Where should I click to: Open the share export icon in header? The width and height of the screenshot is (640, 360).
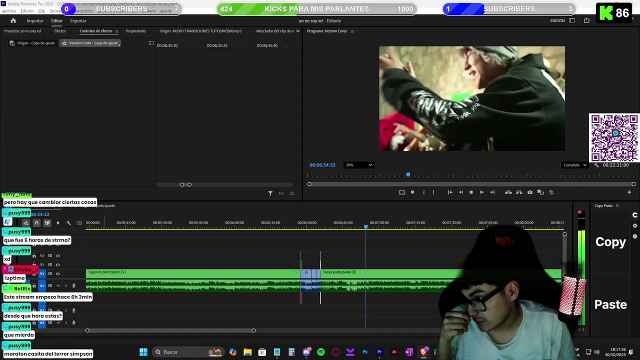tap(586, 20)
